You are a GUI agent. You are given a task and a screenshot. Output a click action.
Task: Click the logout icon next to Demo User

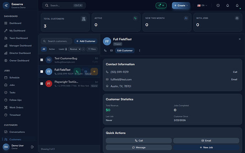(32, 147)
